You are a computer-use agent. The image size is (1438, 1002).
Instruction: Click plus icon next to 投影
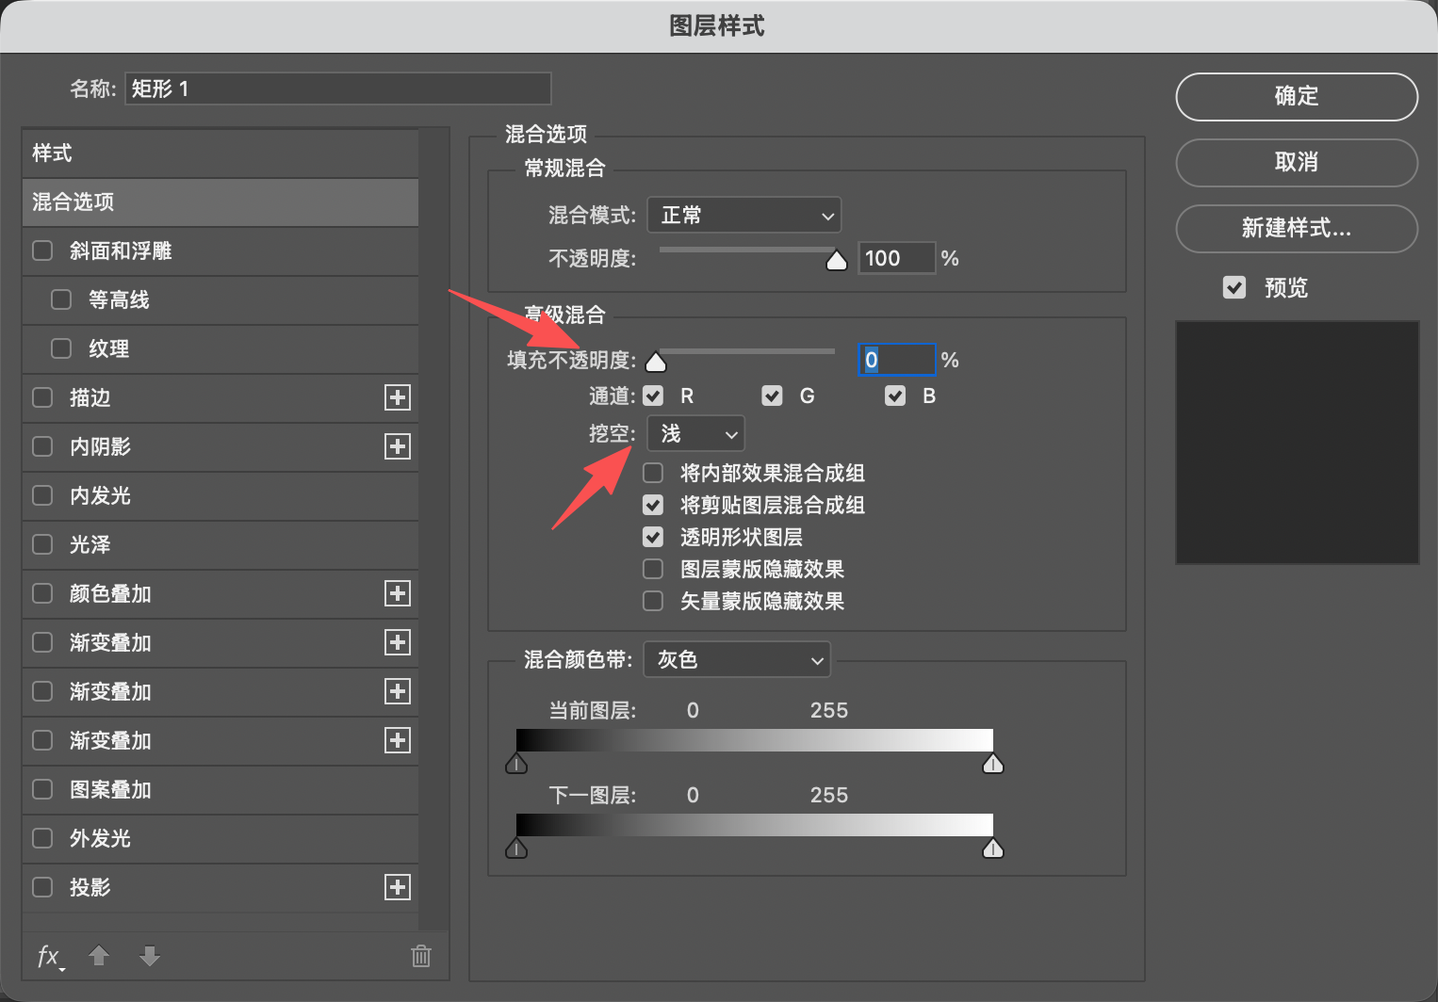click(x=398, y=887)
